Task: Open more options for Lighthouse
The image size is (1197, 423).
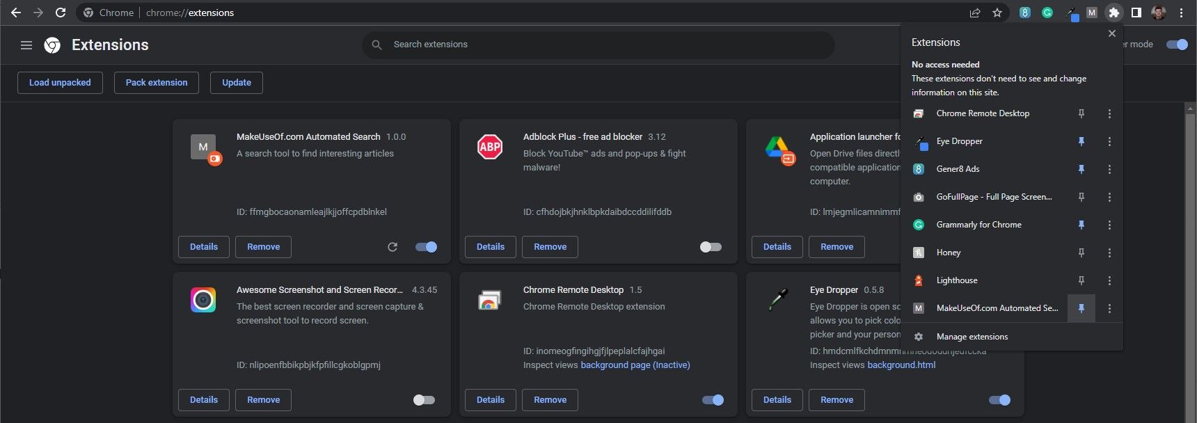Action: 1109,280
